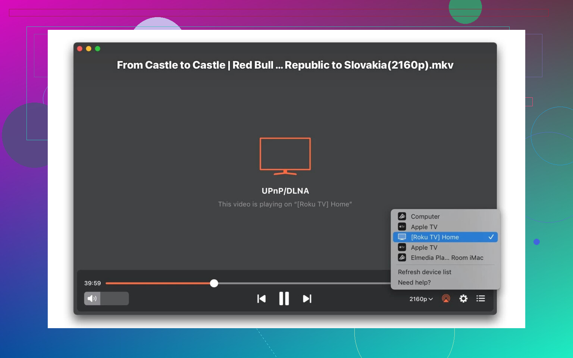Click the playback progress knob
573x358 pixels.
[x=214, y=283]
